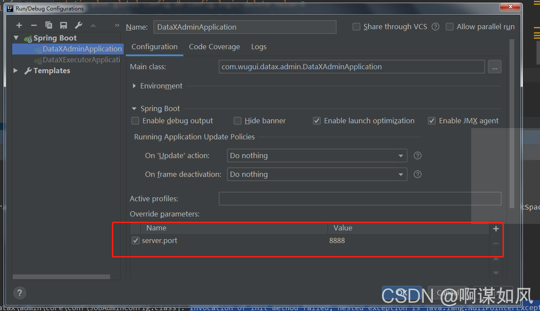Click the Name column header
The image size is (540, 311).
[x=234, y=228]
